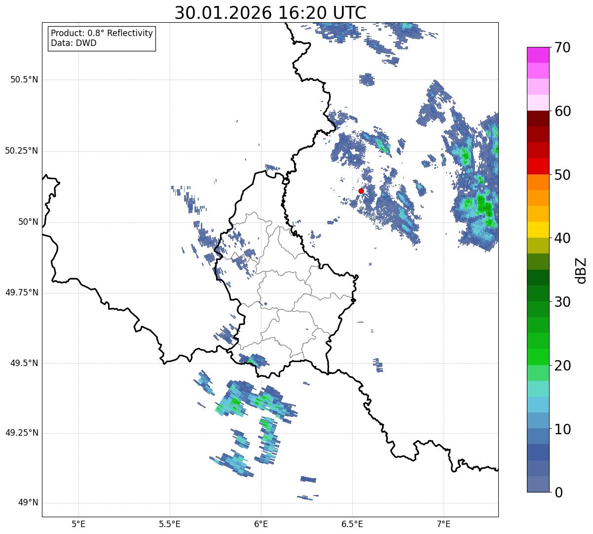The width and height of the screenshot is (593, 534).
Task: Click the 49.75°N latitude axis label
Action: [21, 292]
